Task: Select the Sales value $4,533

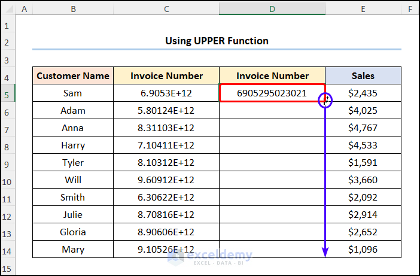Action: tap(363, 145)
